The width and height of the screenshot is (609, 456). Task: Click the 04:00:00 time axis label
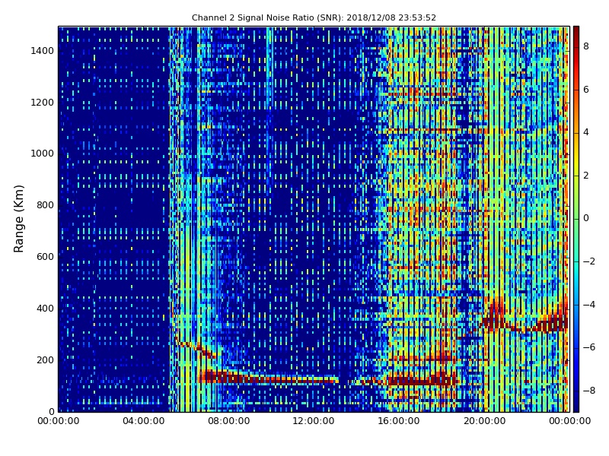point(144,421)
